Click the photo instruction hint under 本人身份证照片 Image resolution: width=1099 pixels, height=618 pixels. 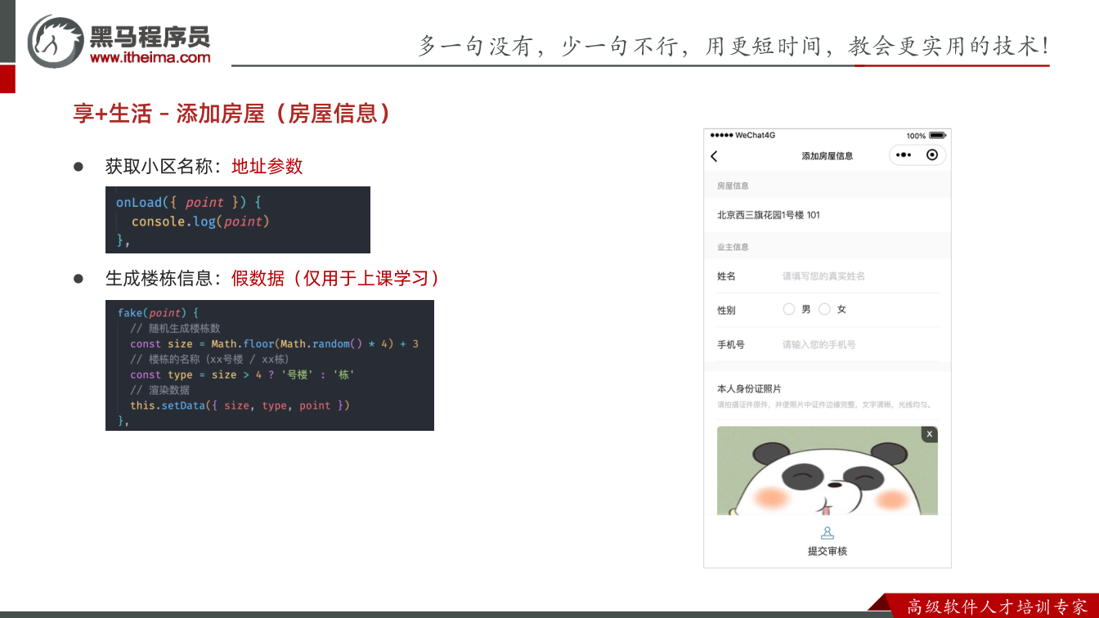click(825, 405)
